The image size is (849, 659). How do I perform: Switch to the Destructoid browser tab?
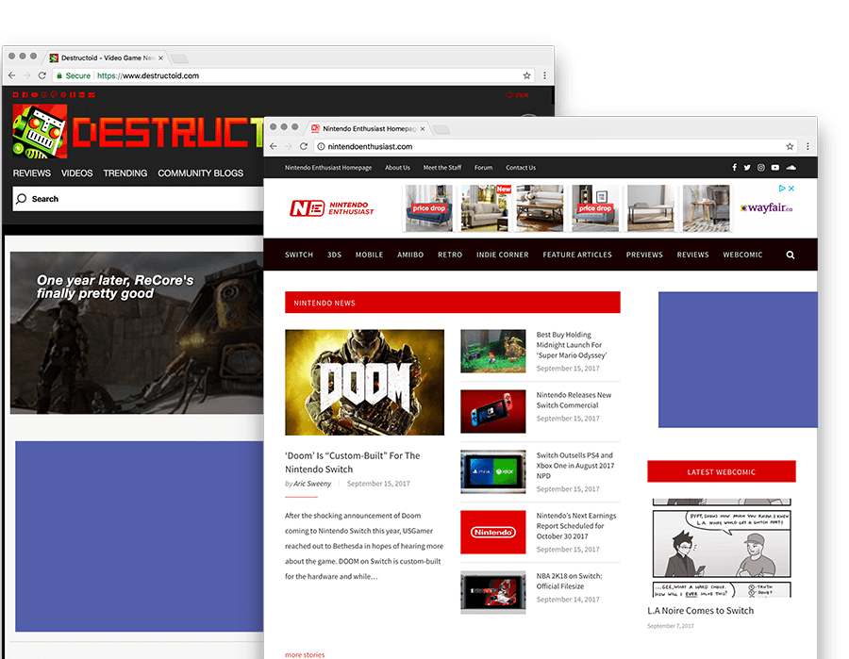pos(104,58)
